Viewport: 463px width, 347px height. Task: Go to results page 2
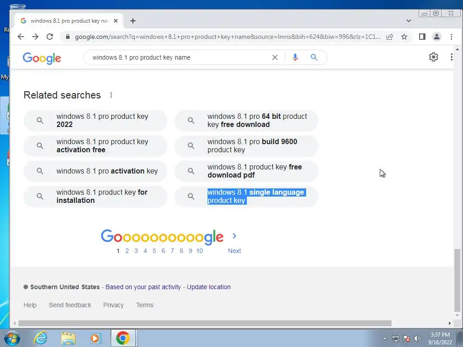127,251
